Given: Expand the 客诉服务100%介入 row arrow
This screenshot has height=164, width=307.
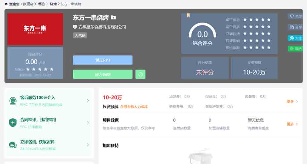Looking at the screenshot, I should [x=88, y=101].
